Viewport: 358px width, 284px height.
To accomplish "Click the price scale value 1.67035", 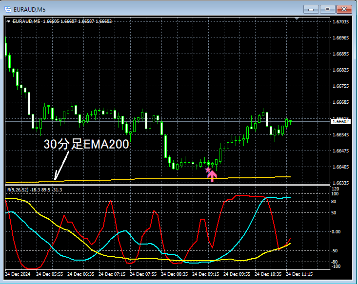I will [340, 21].
